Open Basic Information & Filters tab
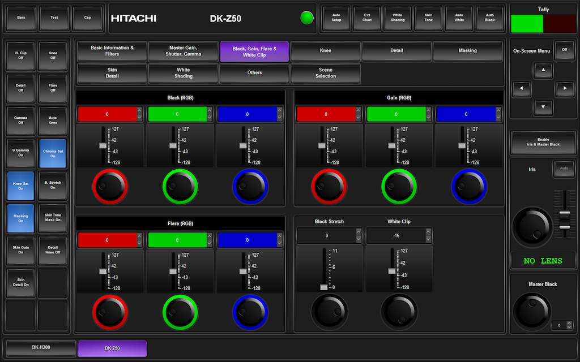Viewport: 580px width, 362px height. tap(112, 50)
